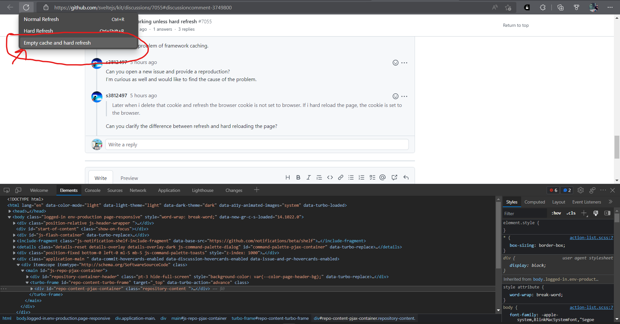View site info via address bar lock icon
Screen dimensions: 620x324
pos(46,7)
